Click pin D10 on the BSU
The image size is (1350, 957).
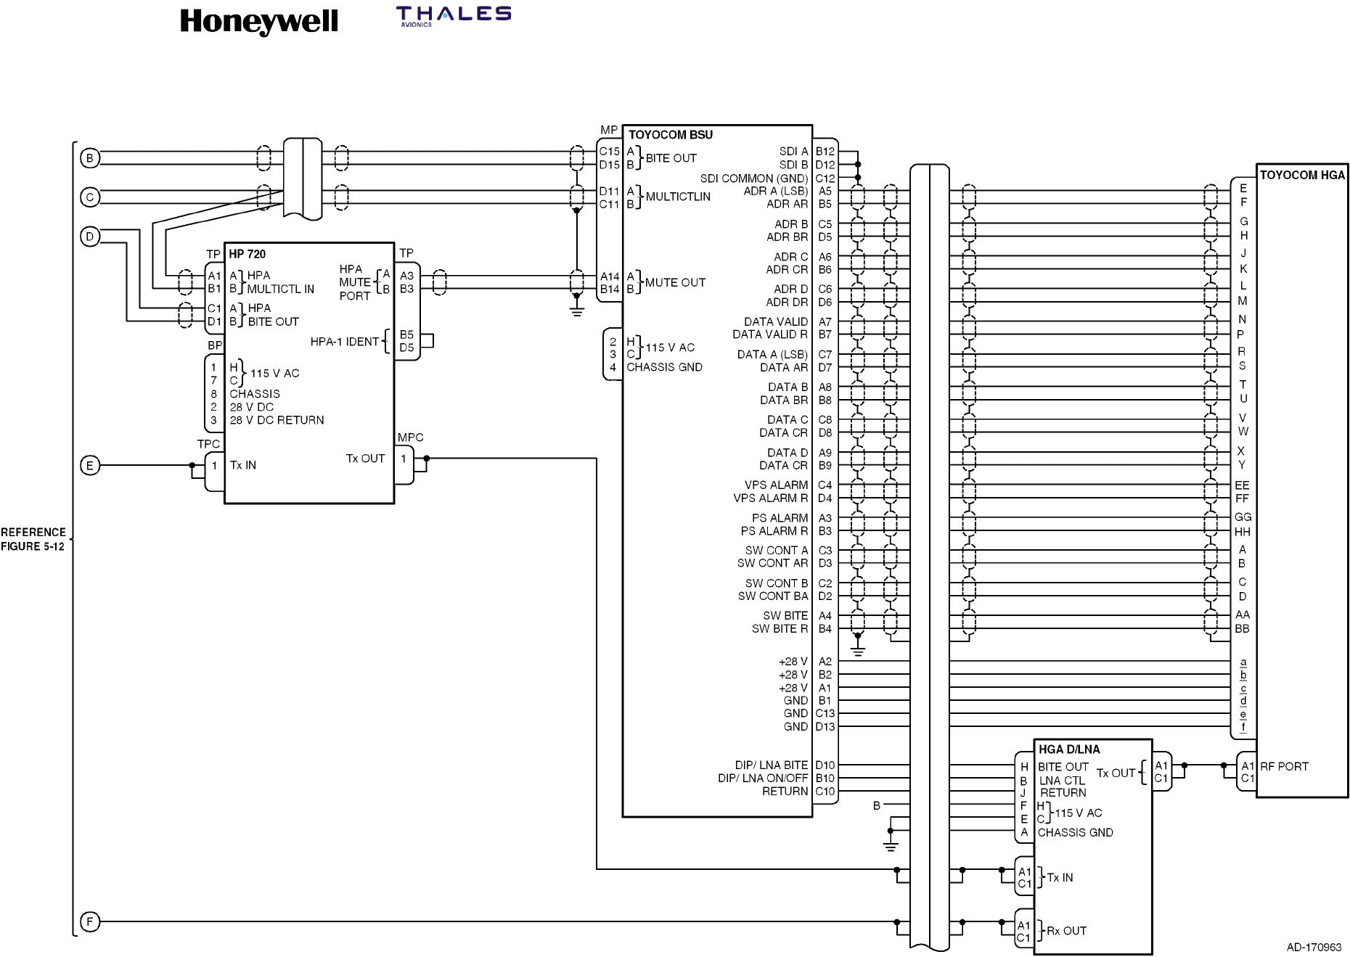click(825, 765)
